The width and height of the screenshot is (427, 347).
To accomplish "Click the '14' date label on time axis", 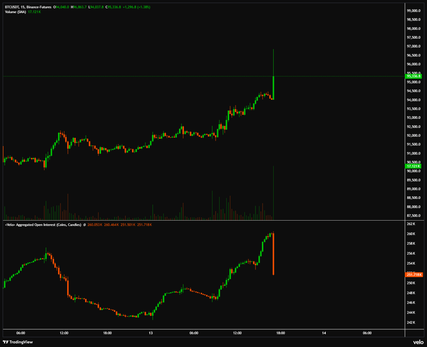I will coord(324,333).
